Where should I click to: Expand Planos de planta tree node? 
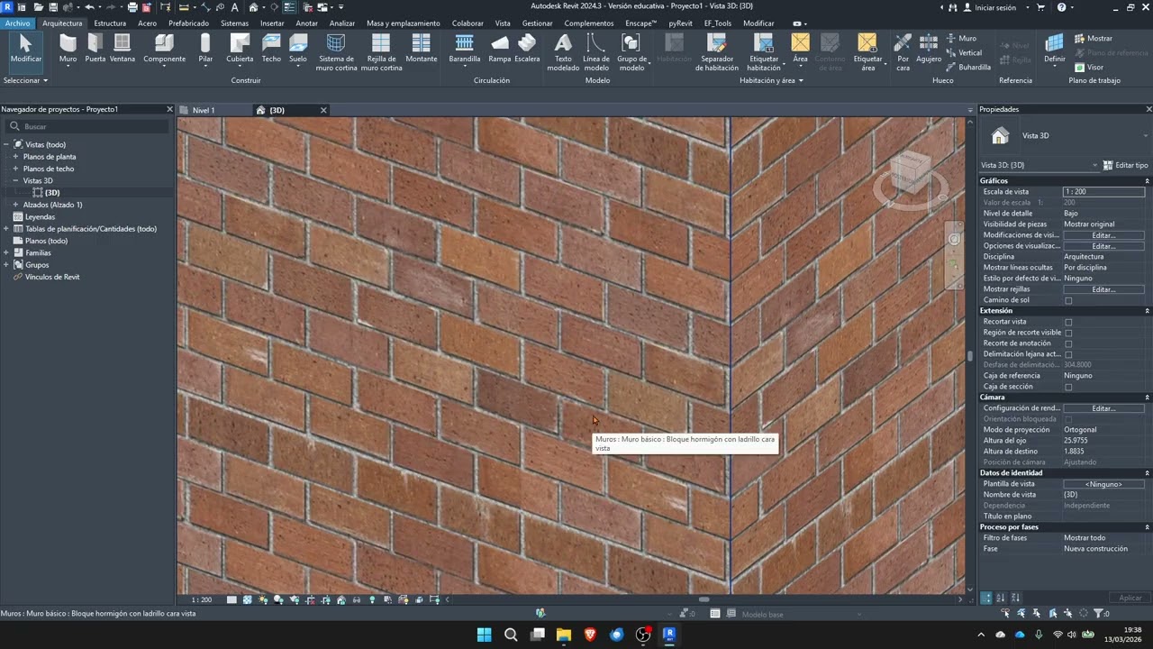pos(15,157)
